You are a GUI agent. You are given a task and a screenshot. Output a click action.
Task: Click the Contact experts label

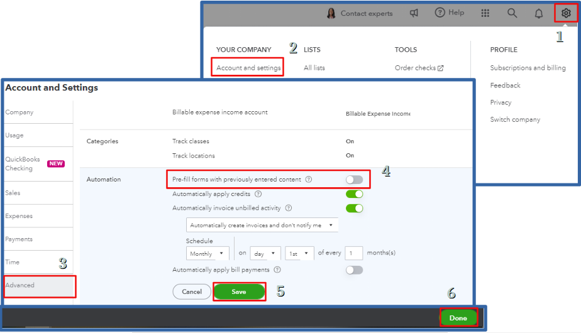[x=367, y=13]
